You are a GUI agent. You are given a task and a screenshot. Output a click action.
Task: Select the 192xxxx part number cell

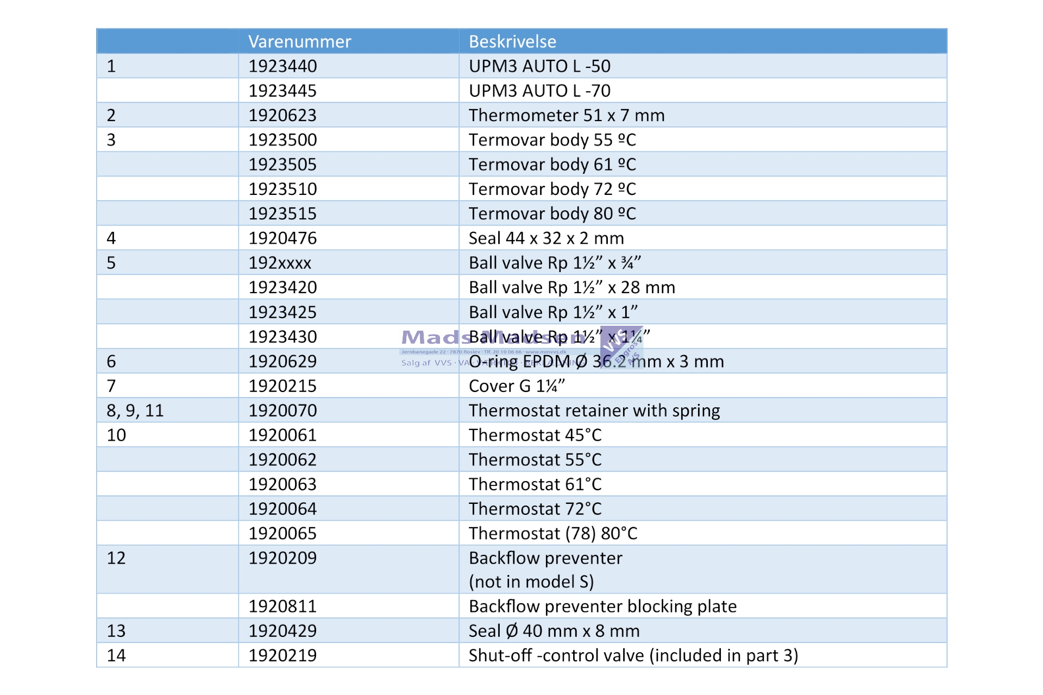click(x=280, y=263)
